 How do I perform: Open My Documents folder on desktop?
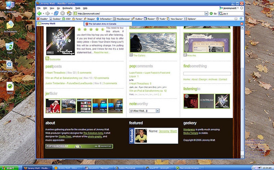[10, 25]
